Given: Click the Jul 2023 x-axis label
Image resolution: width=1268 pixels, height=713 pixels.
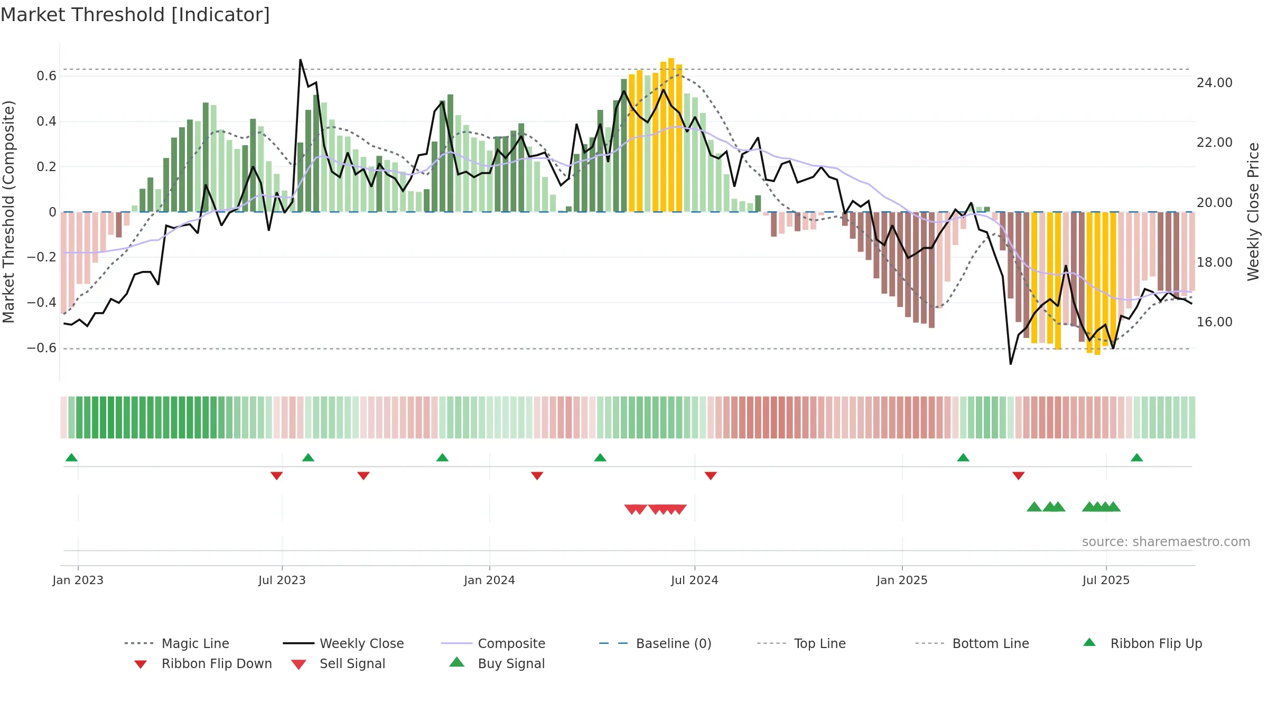Looking at the screenshot, I should click(282, 580).
